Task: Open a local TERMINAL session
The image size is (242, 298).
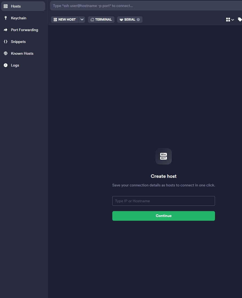Action: coord(101,20)
